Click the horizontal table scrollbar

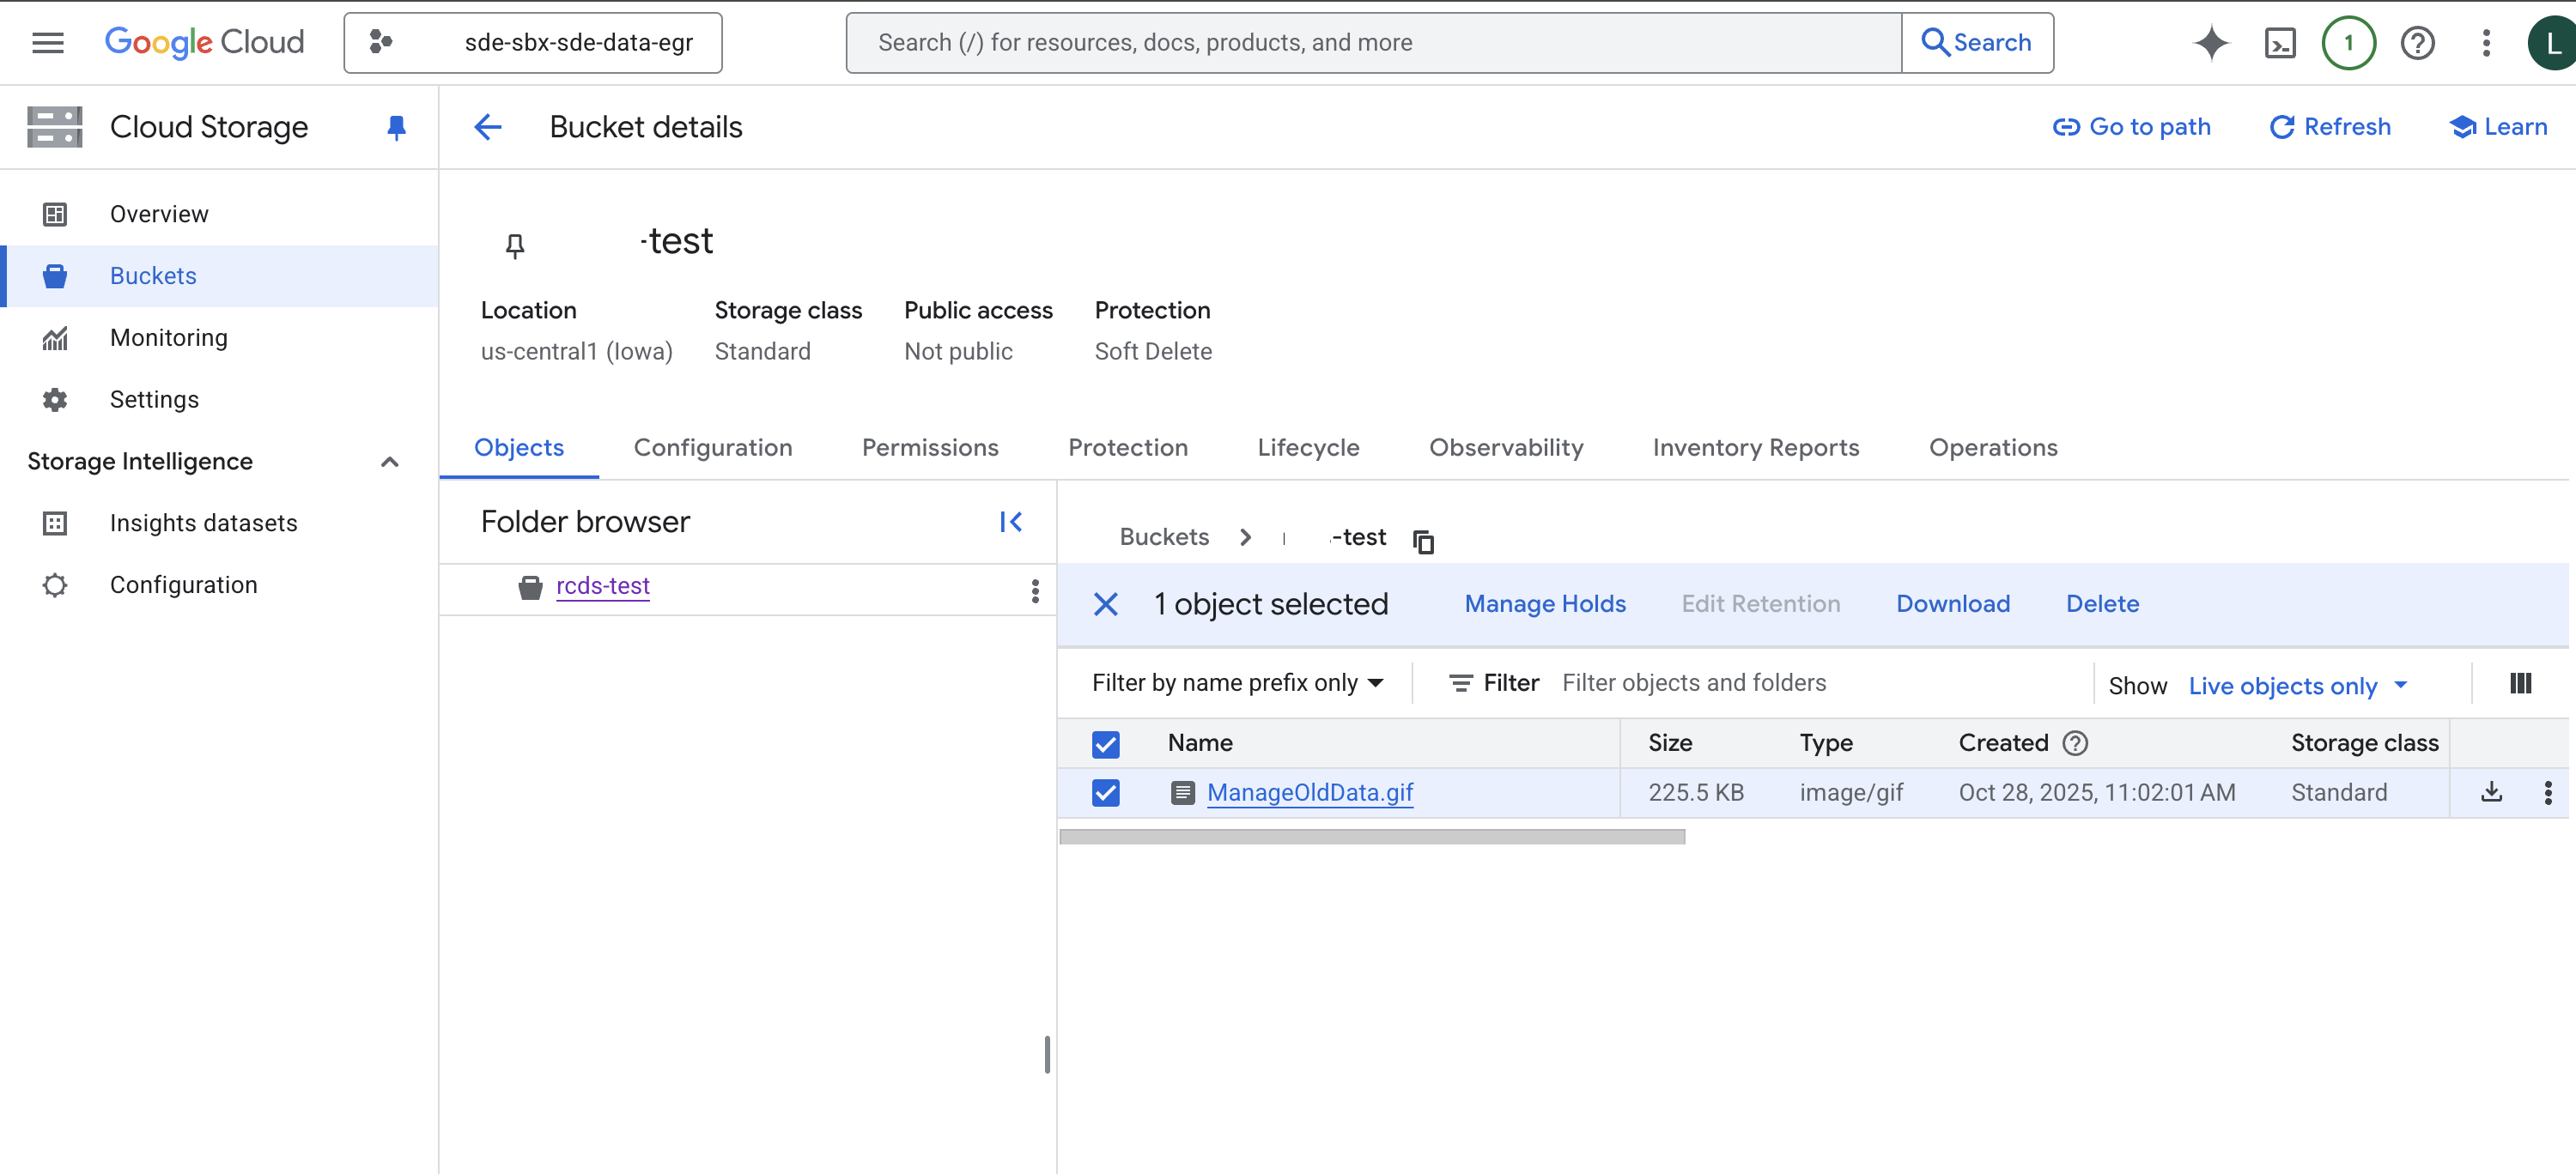click(x=1371, y=838)
